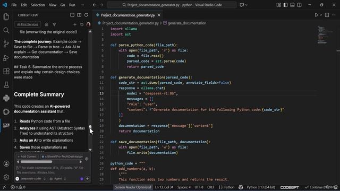340x191 pixels.
Task: Open the Run and Debug view
Action: [x=6, y=58]
